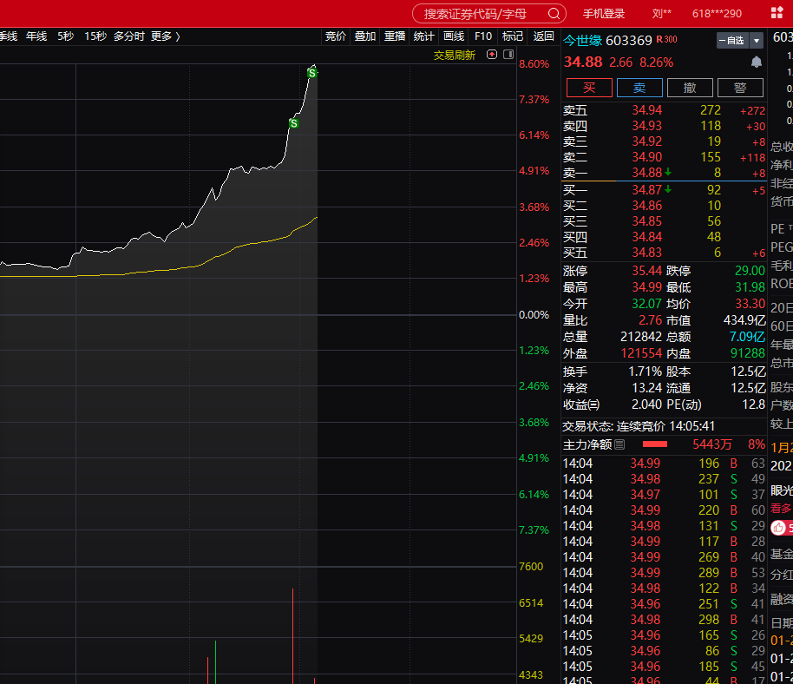Click the 卖四 price 34.93
The height and width of the screenshot is (684, 793).
pos(647,126)
